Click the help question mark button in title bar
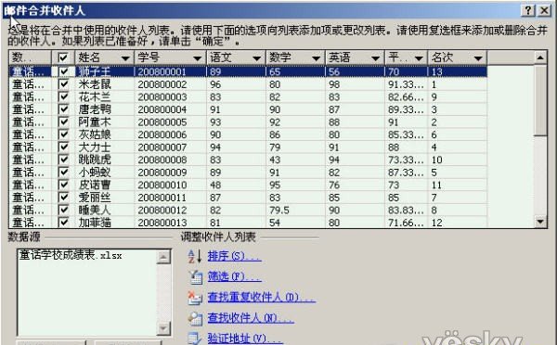This screenshot has height=345, width=557. coord(528,10)
